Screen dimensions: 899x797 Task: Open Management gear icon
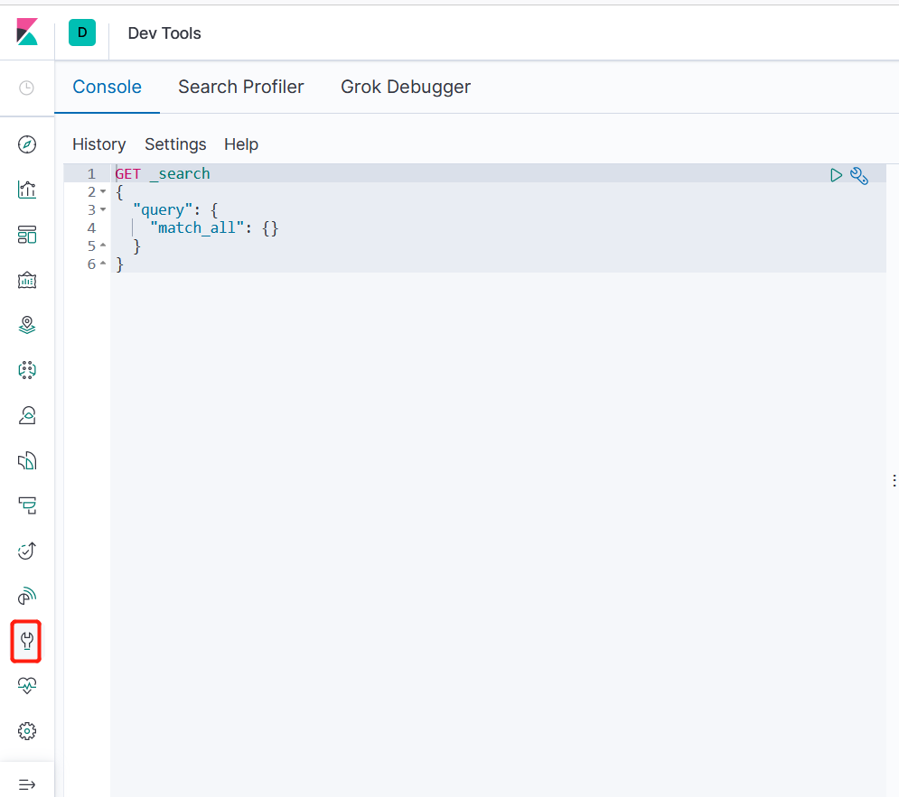[27, 730]
